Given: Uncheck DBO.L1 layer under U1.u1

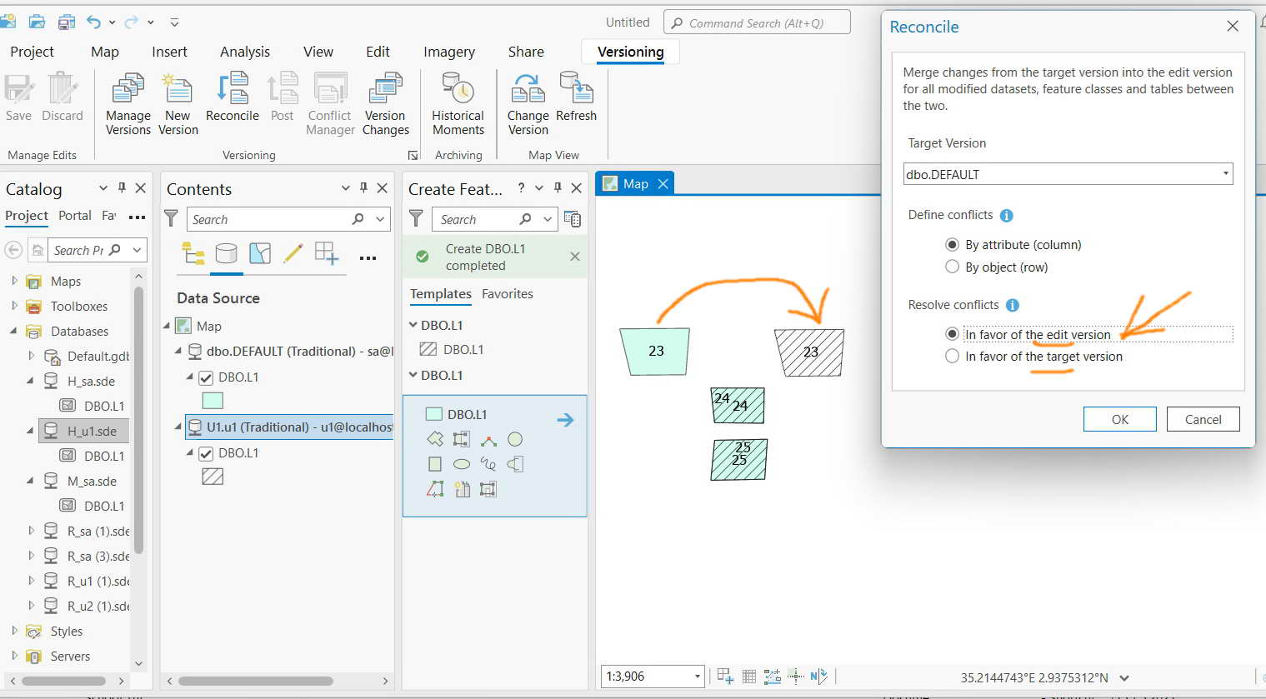Looking at the screenshot, I should point(206,453).
